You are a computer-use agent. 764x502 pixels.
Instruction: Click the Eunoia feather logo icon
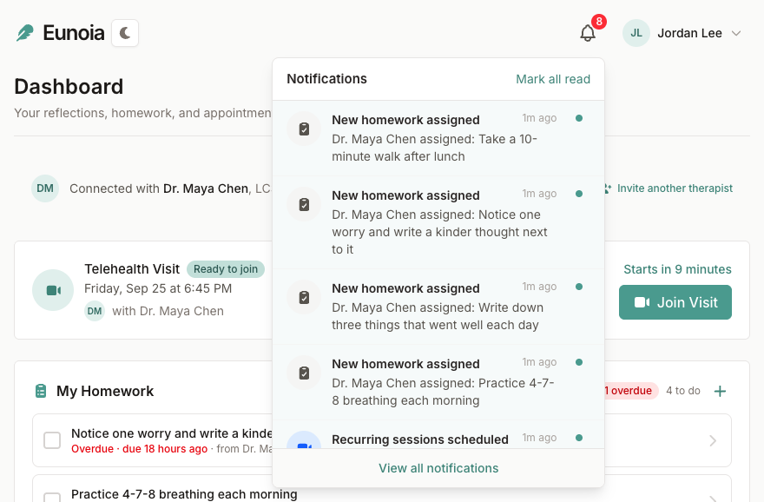click(x=25, y=33)
